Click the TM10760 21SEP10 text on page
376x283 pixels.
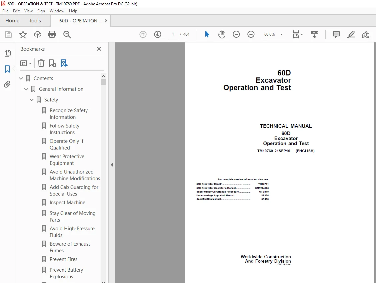coord(274,151)
